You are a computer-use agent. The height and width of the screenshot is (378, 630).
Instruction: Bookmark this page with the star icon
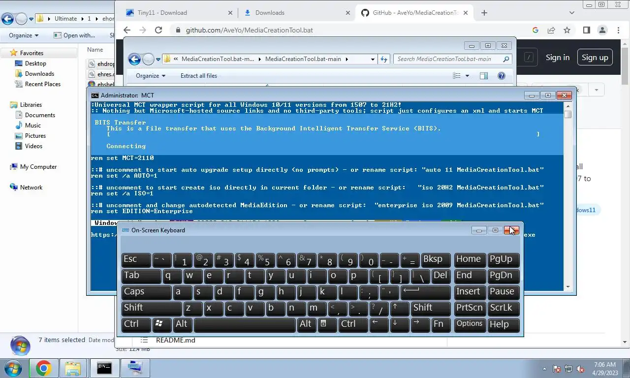[567, 30]
